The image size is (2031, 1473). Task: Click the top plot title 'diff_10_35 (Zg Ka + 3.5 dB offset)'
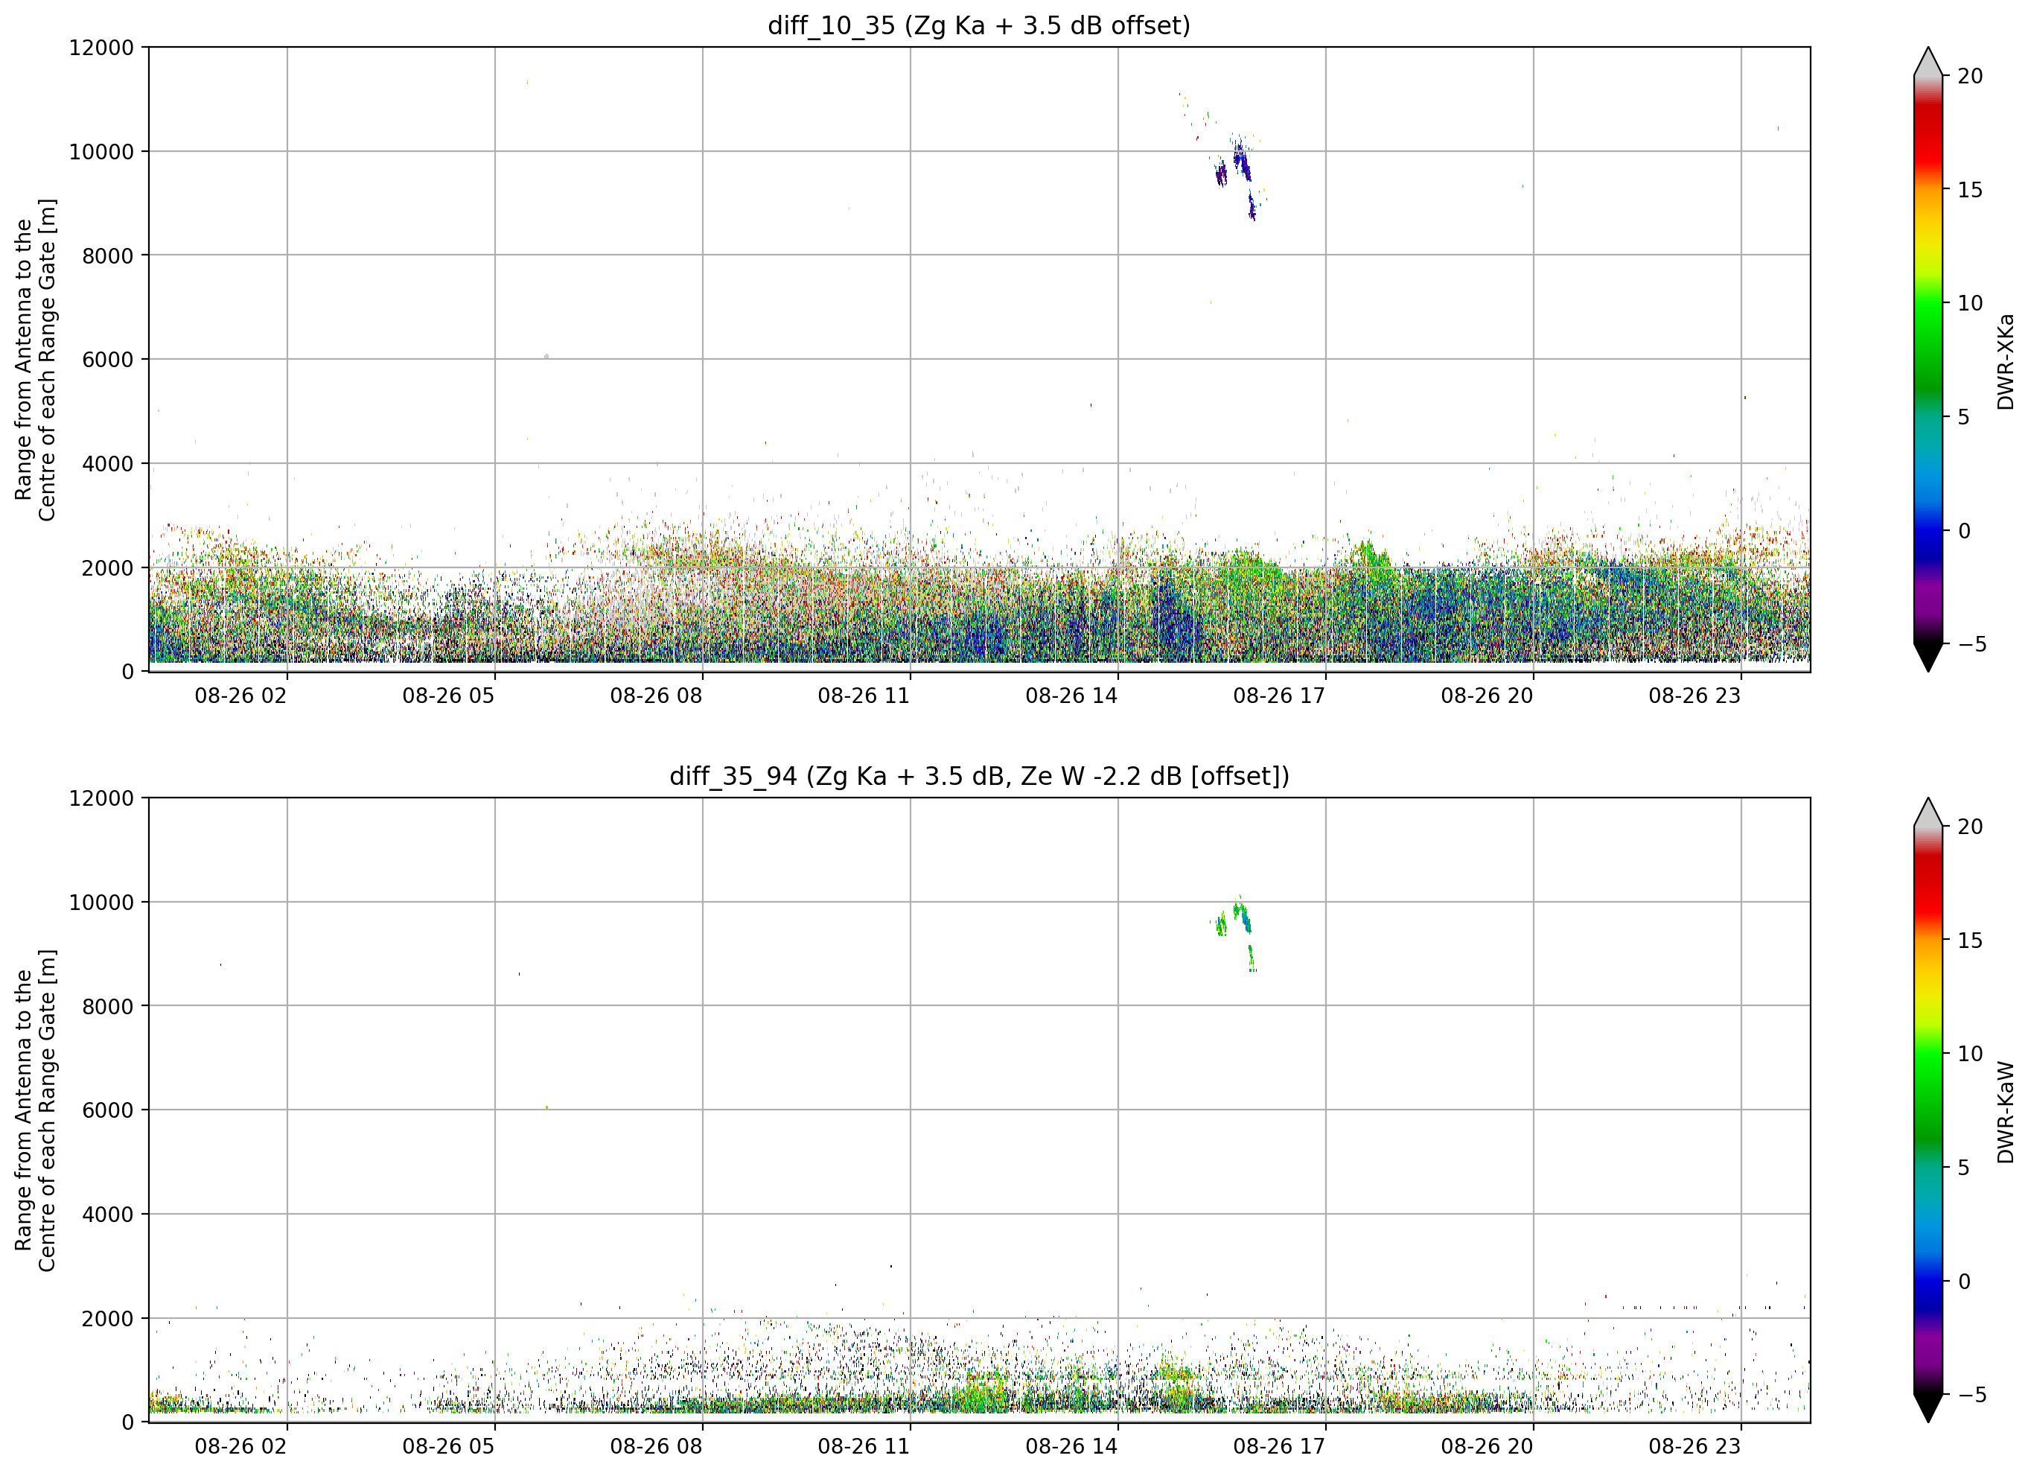point(979,25)
